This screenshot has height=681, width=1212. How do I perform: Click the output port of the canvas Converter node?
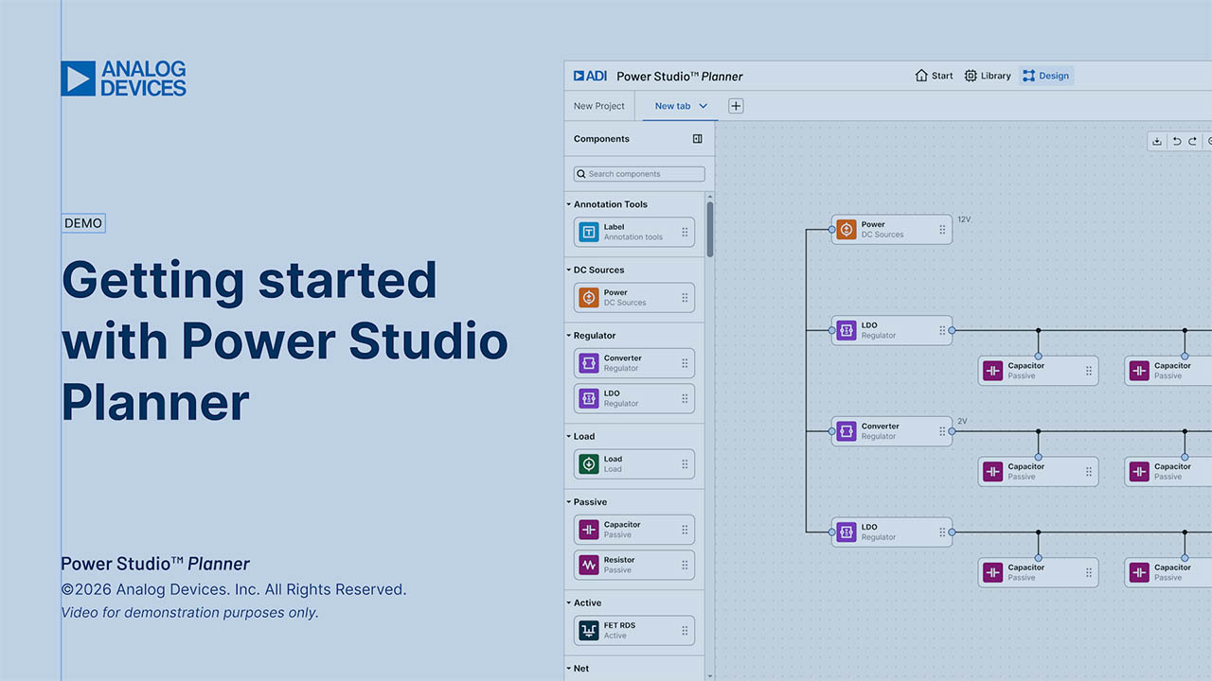tap(953, 431)
